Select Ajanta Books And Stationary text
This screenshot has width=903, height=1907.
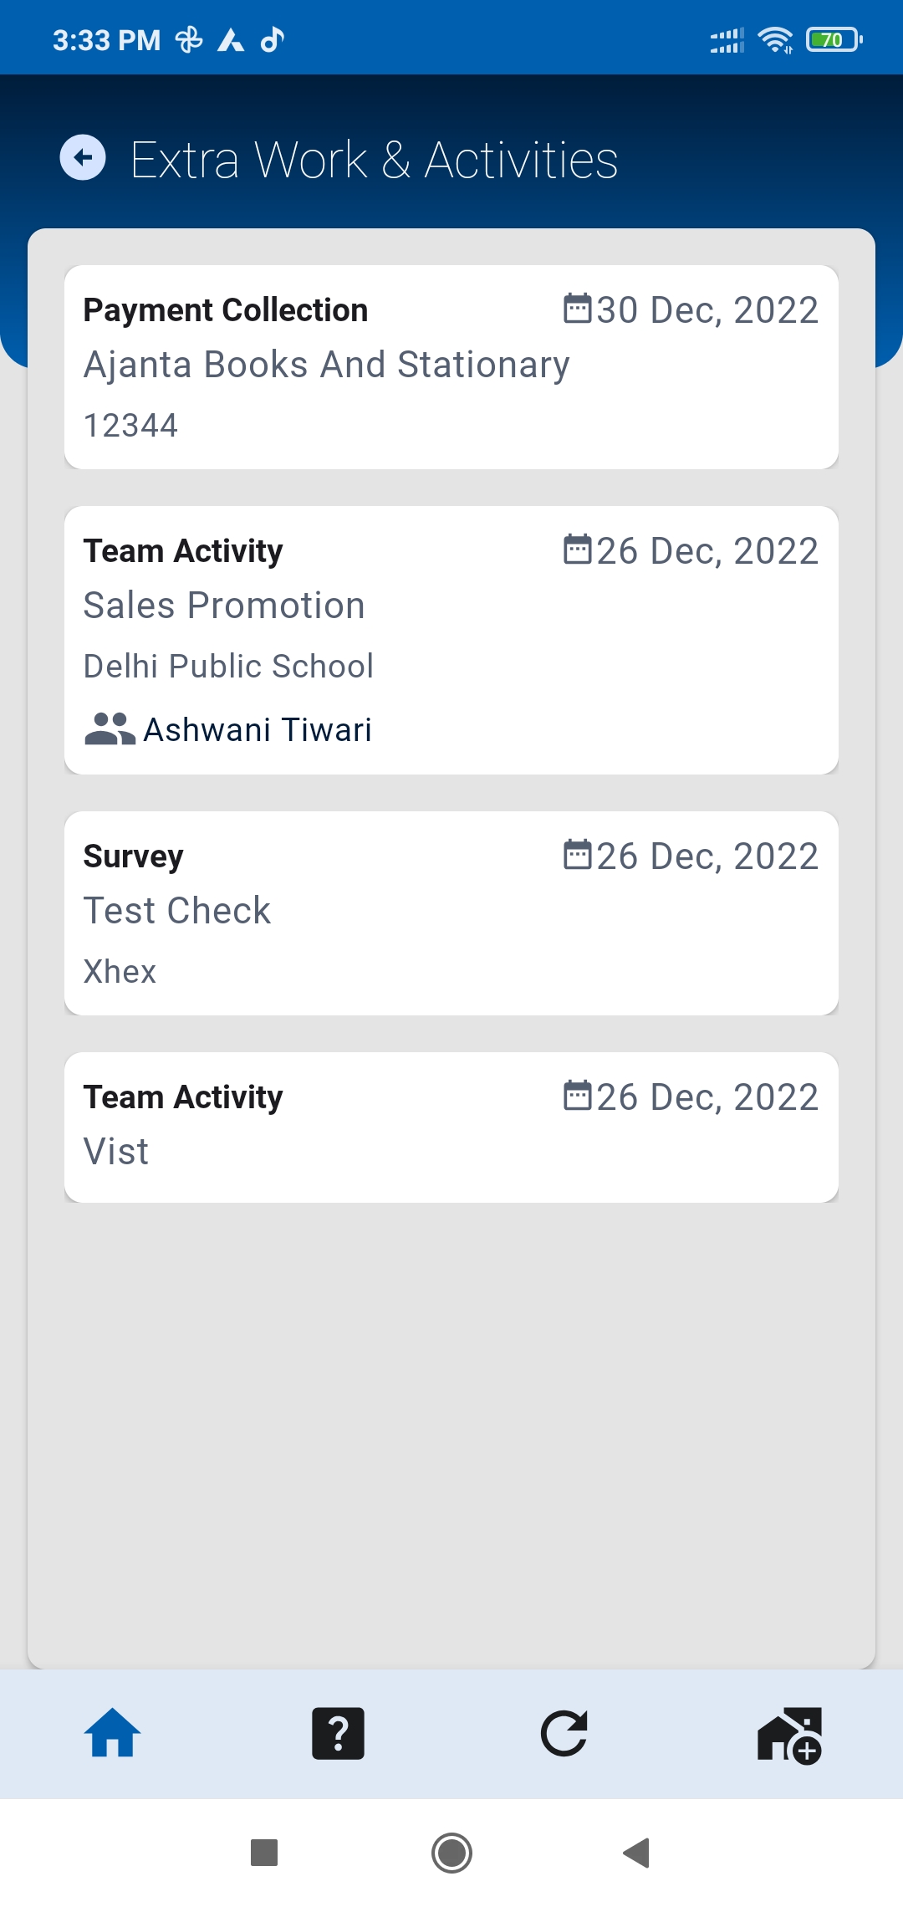tap(327, 366)
